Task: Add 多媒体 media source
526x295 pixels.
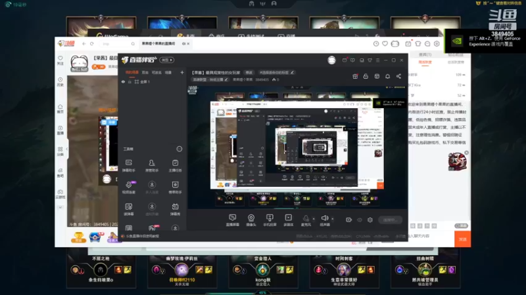Action: pyautogui.click(x=288, y=220)
